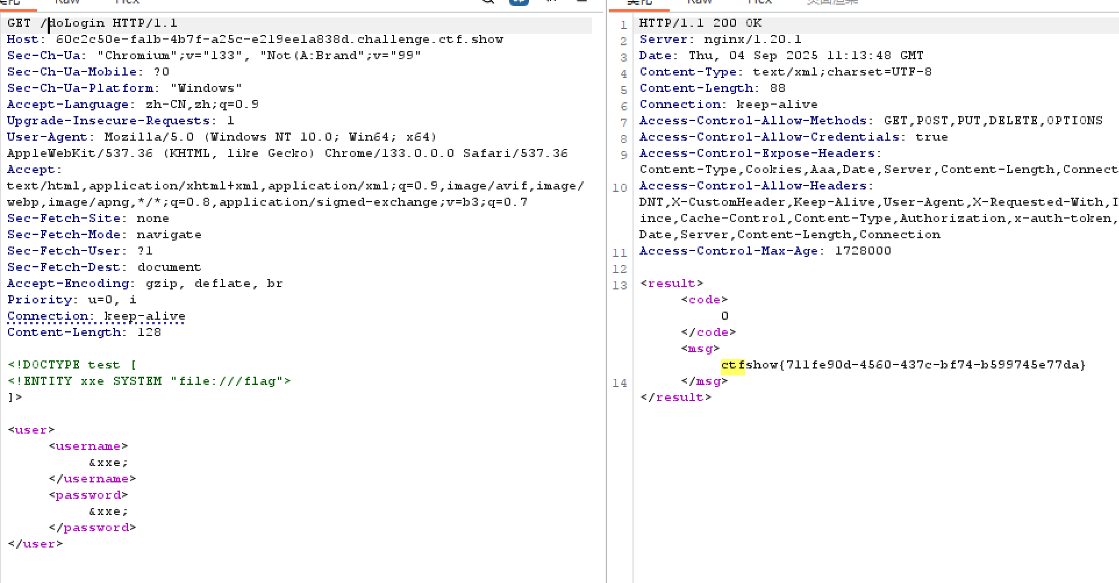The height and width of the screenshot is (583, 1119).
Task: Click the closing </result> tag
Action: (x=675, y=398)
